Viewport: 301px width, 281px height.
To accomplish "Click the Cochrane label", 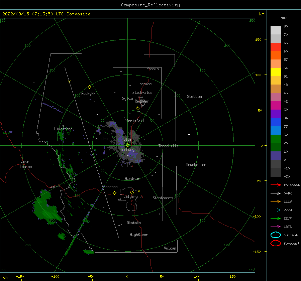I will click(x=109, y=187).
